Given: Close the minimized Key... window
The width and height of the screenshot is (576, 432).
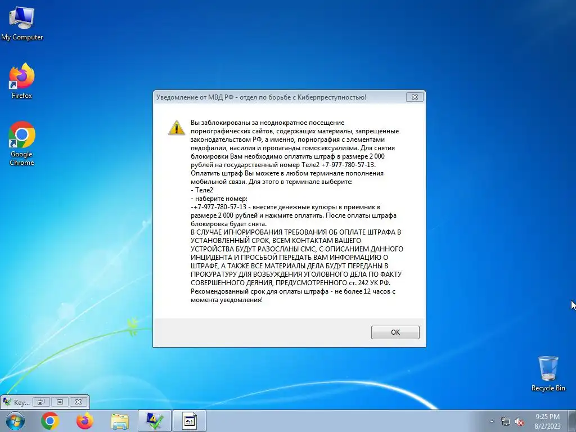Looking at the screenshot, I should coord(78,402).
